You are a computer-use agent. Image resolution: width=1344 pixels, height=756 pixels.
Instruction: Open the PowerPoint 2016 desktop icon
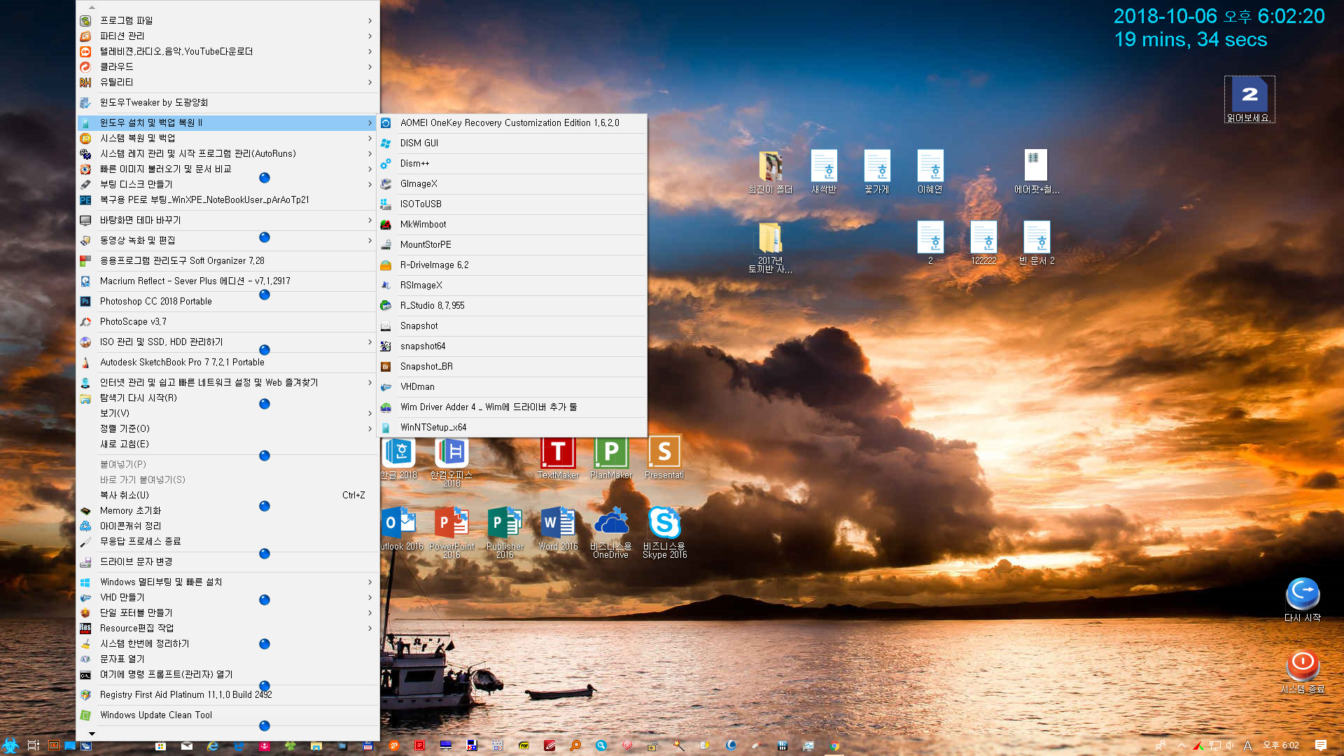451,532
